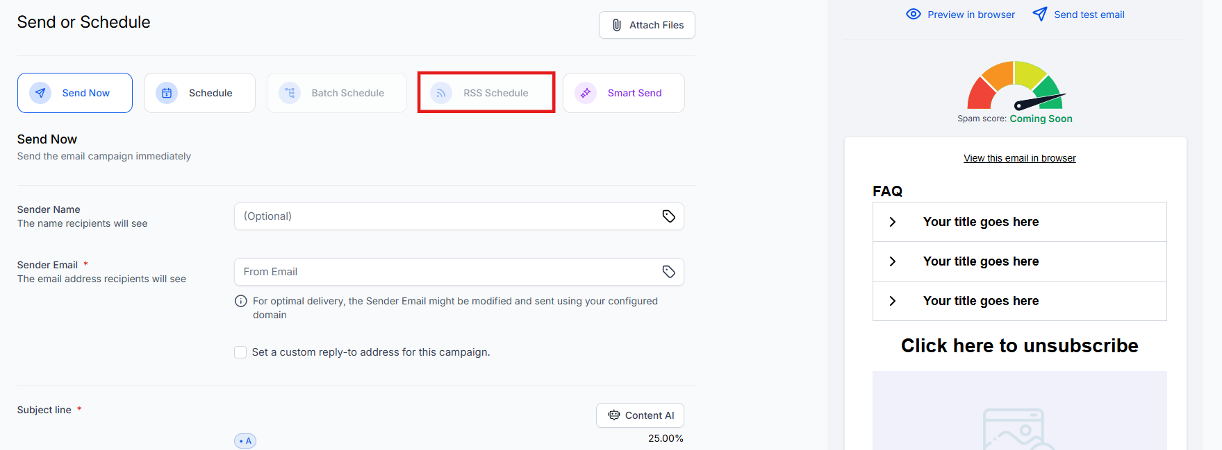1222x450 pixels.
Task: Click the Send test email link
Action: tap(1089, 15)
